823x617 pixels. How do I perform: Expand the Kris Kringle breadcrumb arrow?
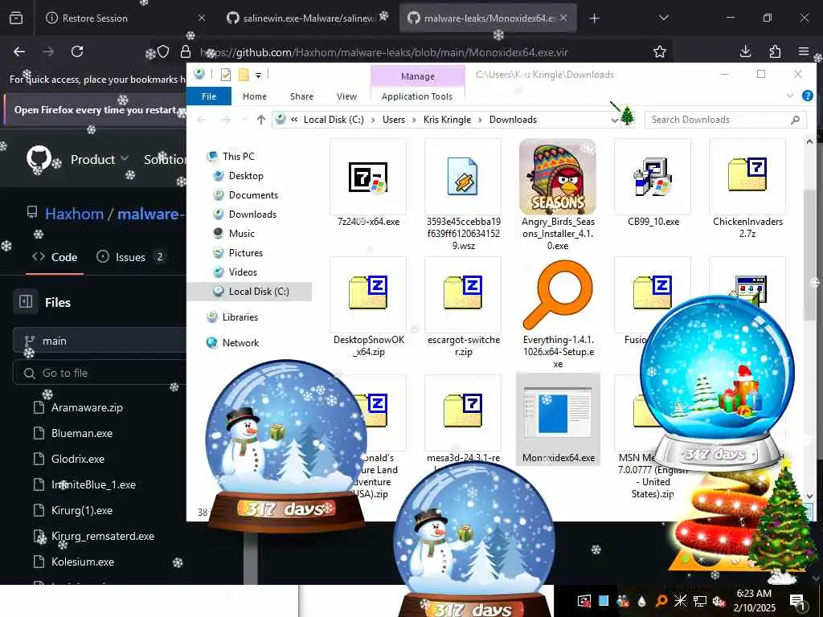(x=480, y=121)
